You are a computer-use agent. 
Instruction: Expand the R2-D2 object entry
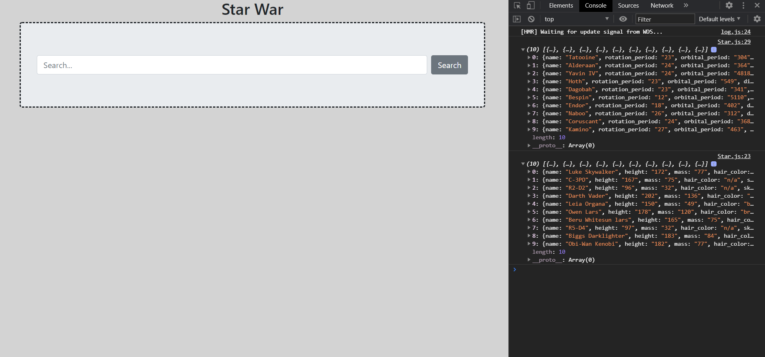click(529, 188)
